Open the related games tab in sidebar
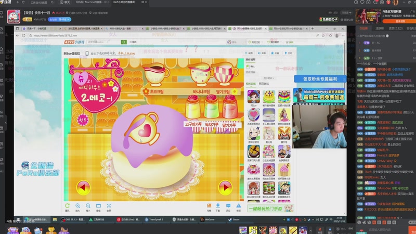 point(251,84)
